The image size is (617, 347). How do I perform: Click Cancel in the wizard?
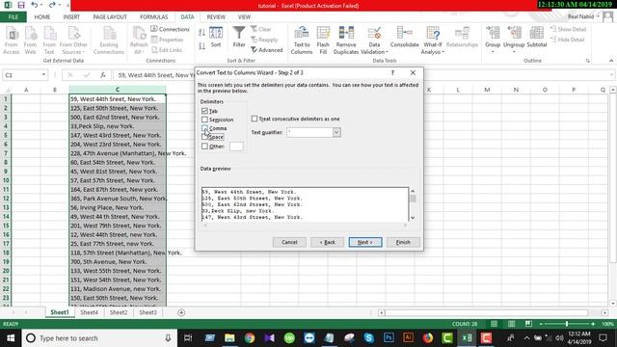click(289, 242)
